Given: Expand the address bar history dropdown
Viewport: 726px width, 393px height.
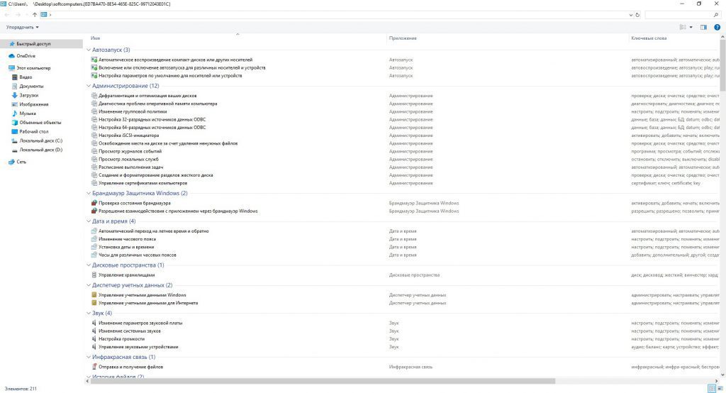Looking at the screenshot, I should click(x=630, y=14).
